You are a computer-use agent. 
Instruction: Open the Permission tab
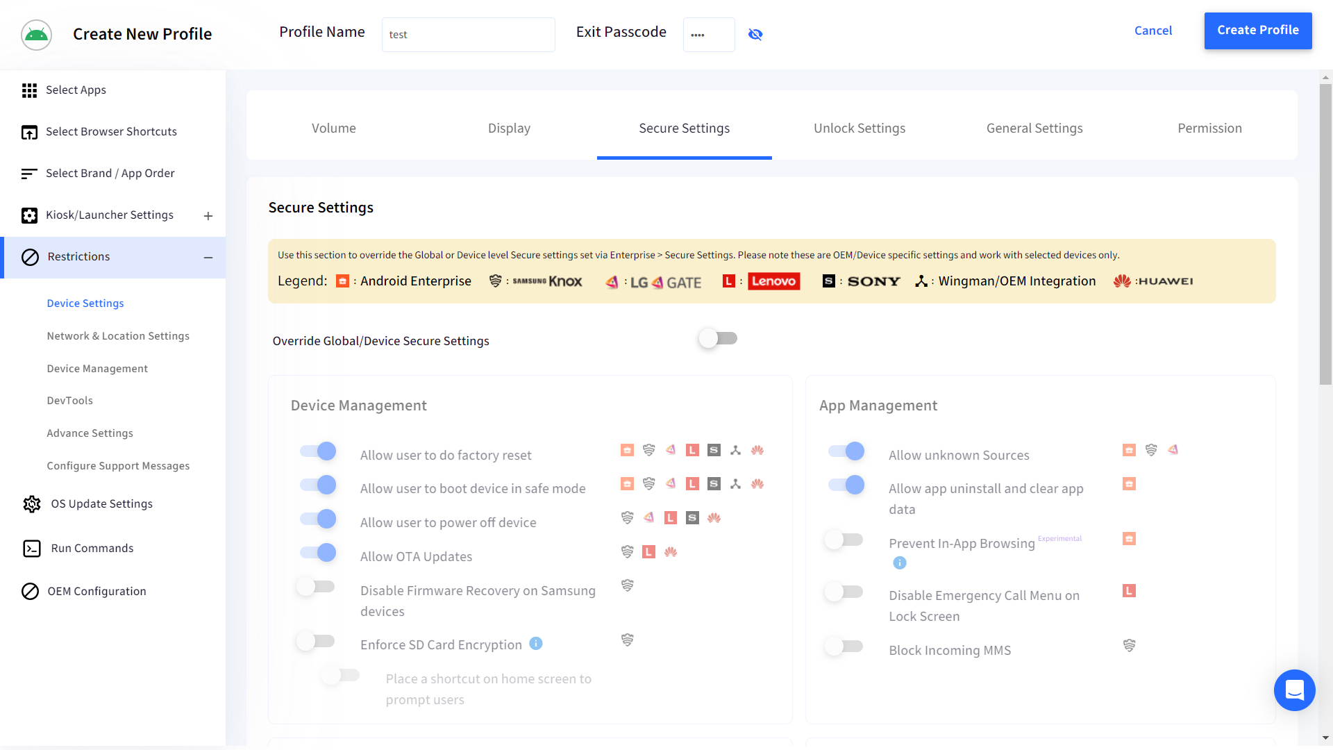pos(1209,128)
